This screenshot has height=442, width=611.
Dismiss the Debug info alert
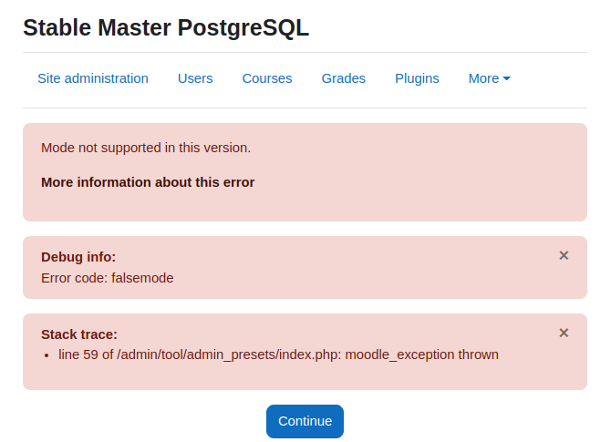[x=564, y=255]
